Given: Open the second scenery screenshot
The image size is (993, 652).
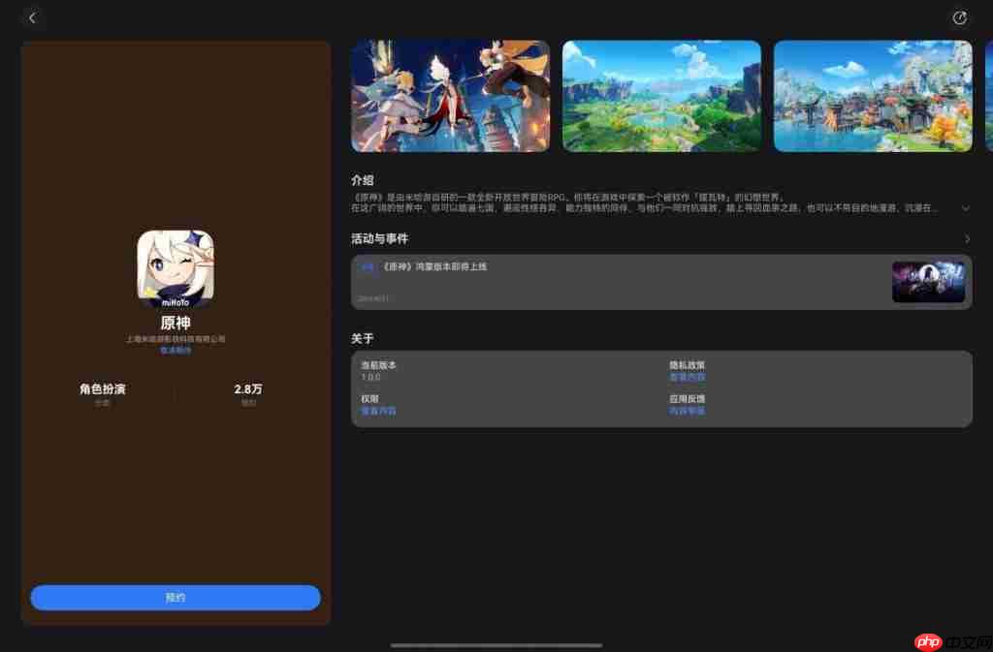Looking at the screenshot, I should coord(661,95).
